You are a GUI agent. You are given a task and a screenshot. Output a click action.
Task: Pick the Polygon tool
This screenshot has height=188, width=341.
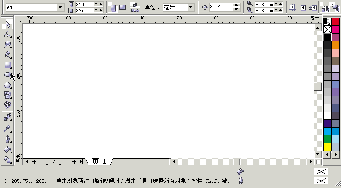[x=7, y=85]
